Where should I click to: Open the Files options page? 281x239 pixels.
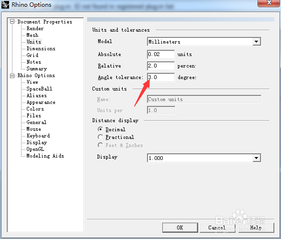[x=34, y=115]
